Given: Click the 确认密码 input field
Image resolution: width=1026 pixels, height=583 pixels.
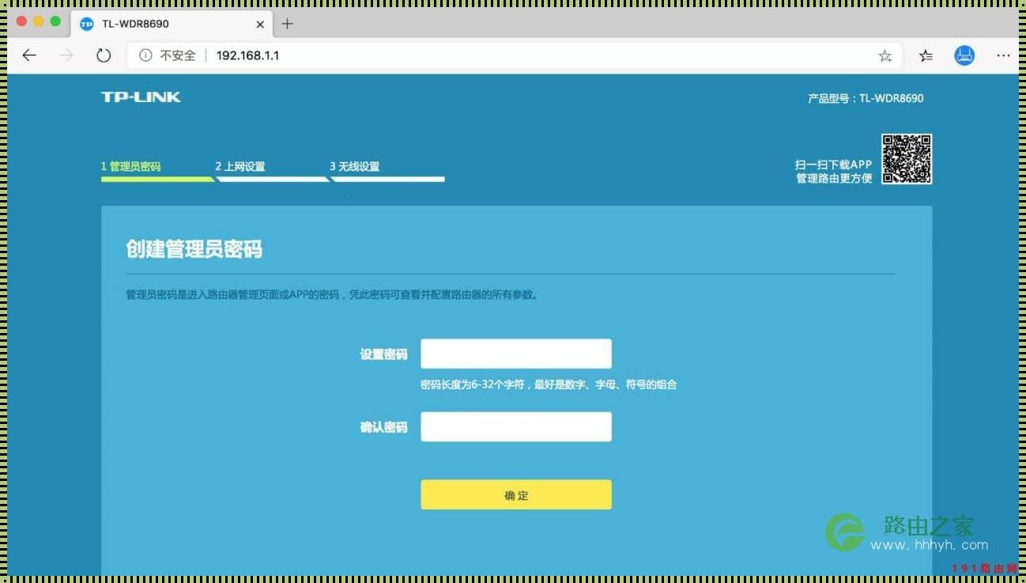Looking at the screenshot, I should (x=516, y=426).
